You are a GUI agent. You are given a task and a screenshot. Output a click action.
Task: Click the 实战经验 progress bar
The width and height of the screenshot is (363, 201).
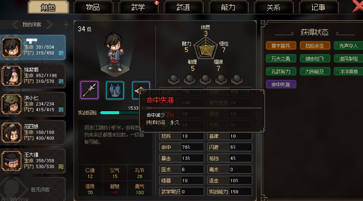(x=120, y=113)
